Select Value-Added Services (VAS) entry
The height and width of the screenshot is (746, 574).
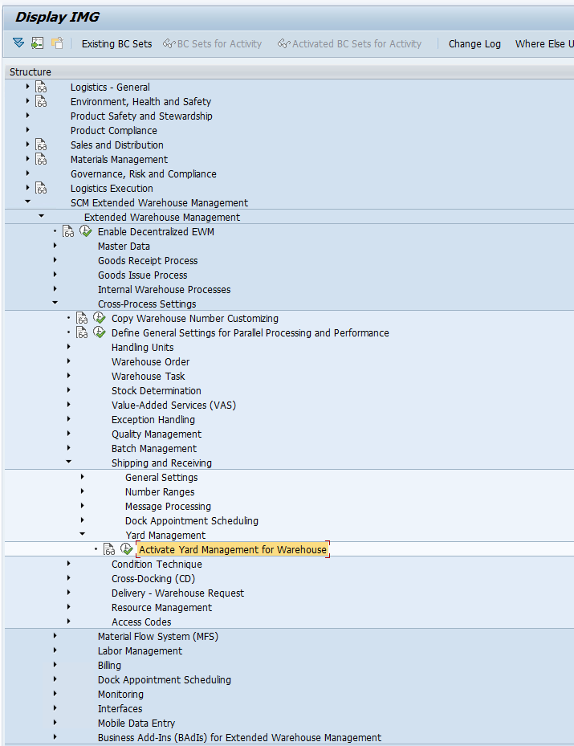[x=173, y=406]
